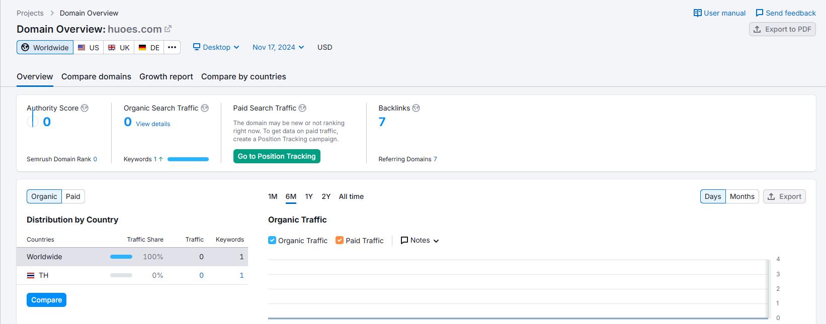Select the 6M time range
The width and height of the screenshot is (826, 324).
pos(291,196)
